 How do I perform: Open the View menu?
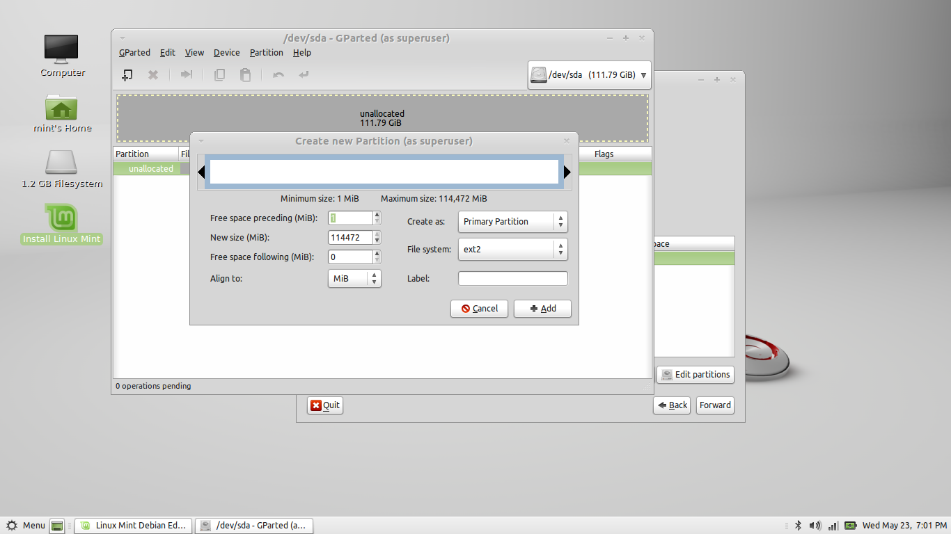point(194,53)
